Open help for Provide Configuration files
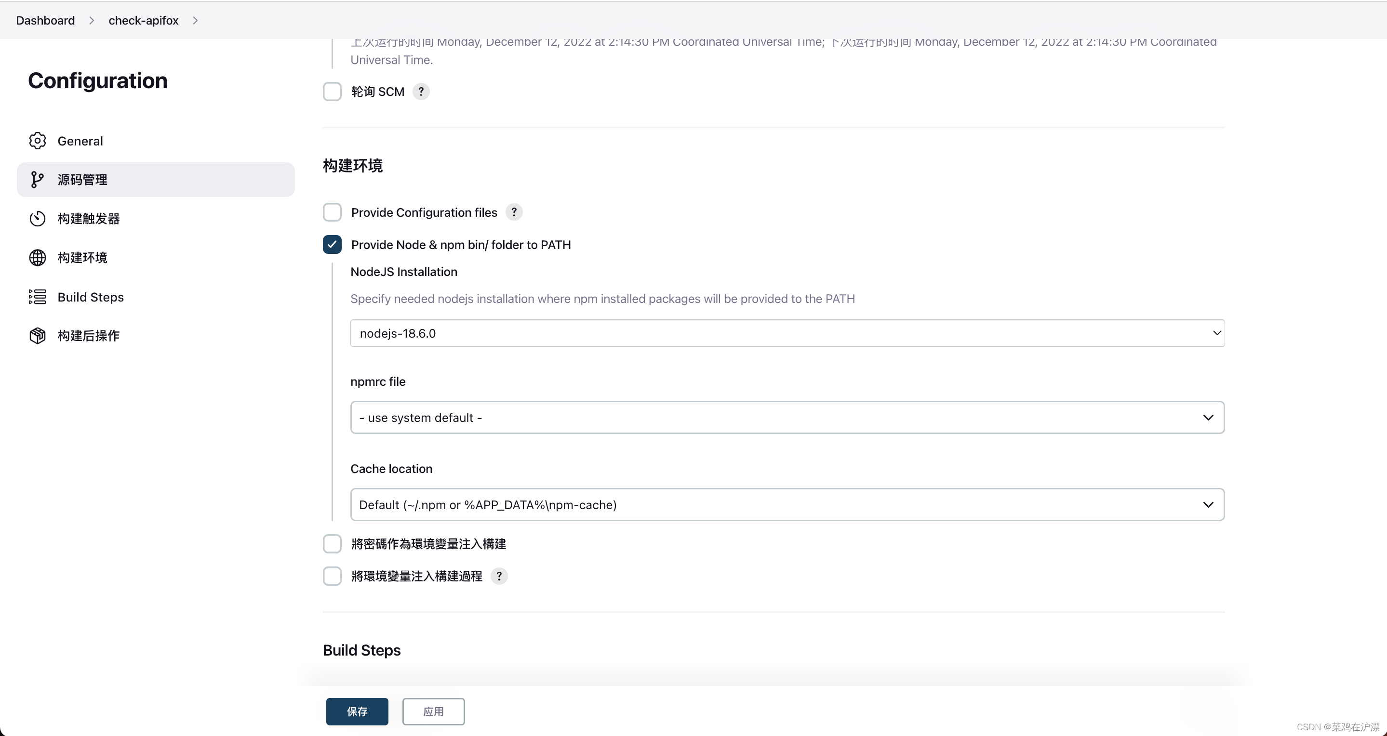The width and height of the screenshot is (1387, 736). pos(514,212)
